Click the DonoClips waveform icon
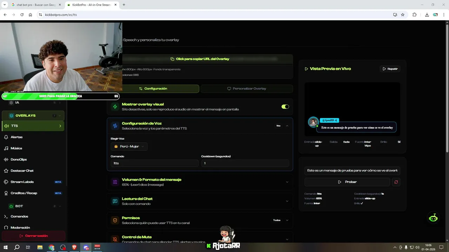 click(6, 160)
